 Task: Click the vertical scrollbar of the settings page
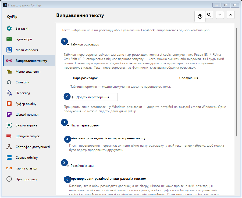pos(237,82)
